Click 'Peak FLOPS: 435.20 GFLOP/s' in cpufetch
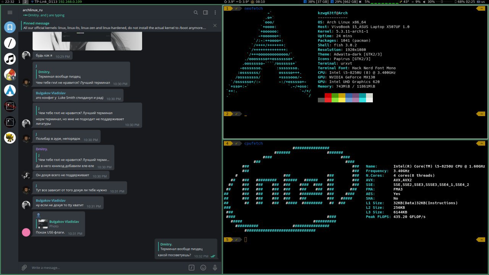The image size is (489, 275). click(x=395, y=217)
